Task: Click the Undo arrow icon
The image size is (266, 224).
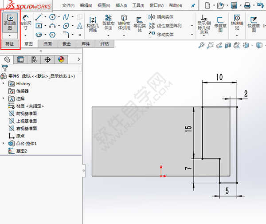Action: coord(260,5)
